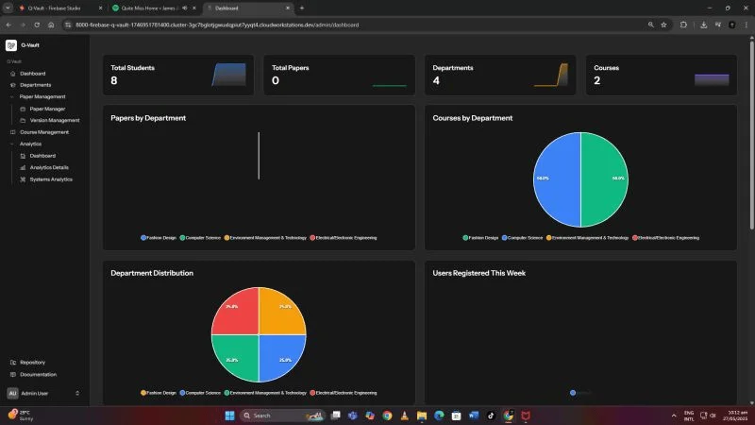Open Microsoft Edge from the taskbar
Viewport: 755px width, 425px height.
click(439, 416)
